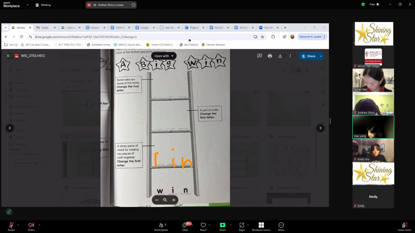The width and height of the screenshot is (415, 233).
Task: Click the green Share screen button
Action: pos(223,227)
